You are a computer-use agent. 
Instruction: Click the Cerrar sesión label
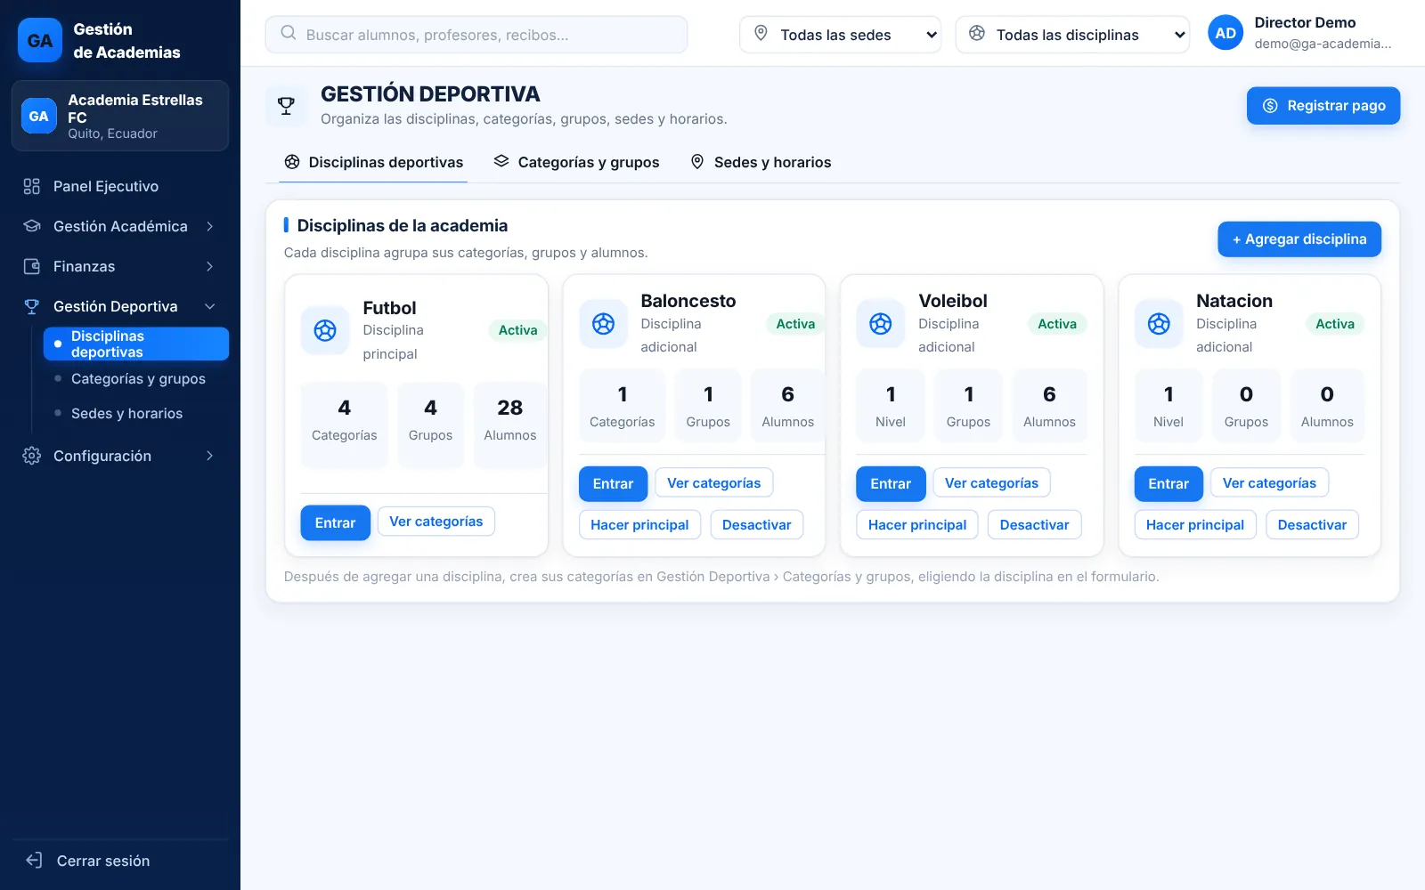tap(103, 861)
